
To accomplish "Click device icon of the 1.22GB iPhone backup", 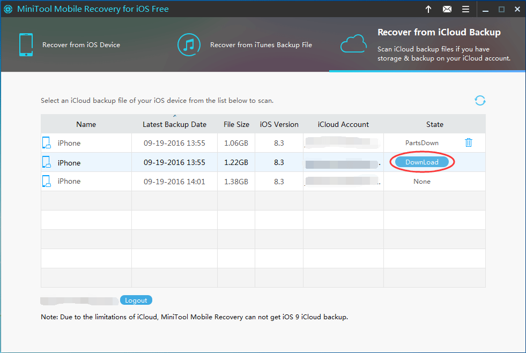I will [47, 162].
